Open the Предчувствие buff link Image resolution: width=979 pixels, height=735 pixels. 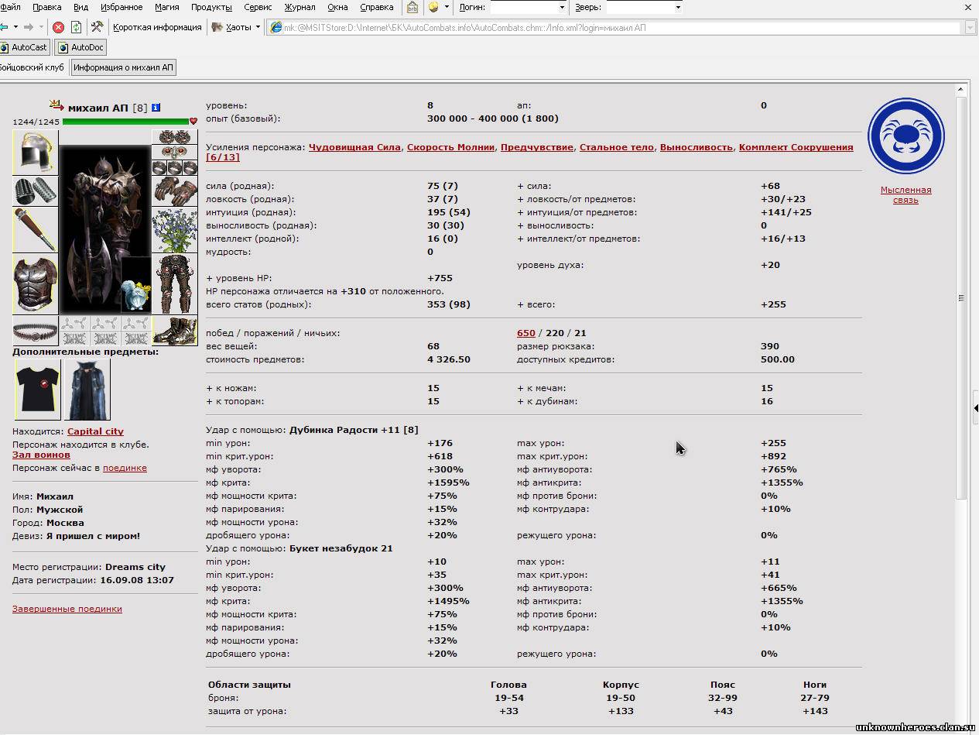pos(537,147)
